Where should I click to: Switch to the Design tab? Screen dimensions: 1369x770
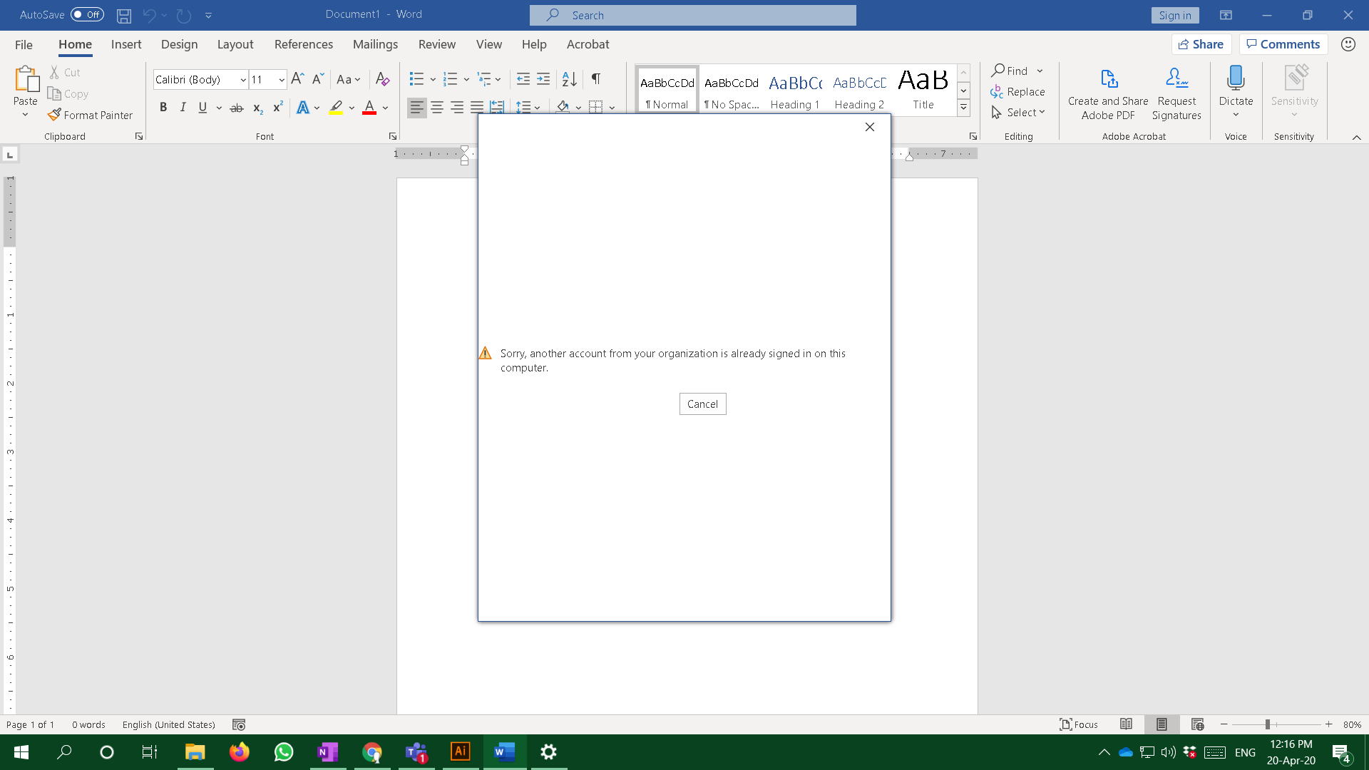[179, 44]
